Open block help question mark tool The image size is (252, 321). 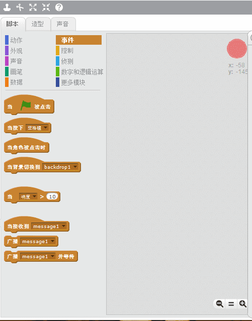[59, 8]
